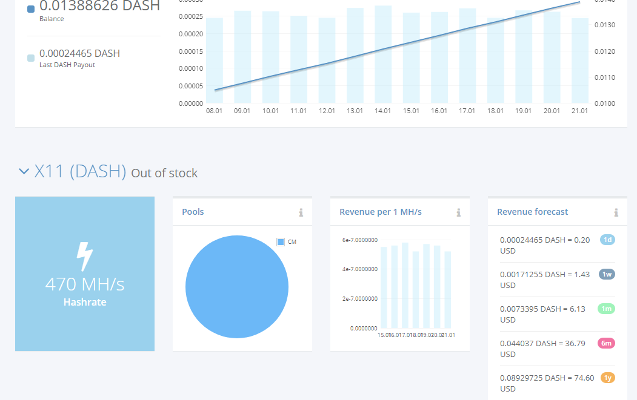Screen dimensions: 637x400
Task: Click the 17.01 date label on payout chart
Action: point(467,111)
